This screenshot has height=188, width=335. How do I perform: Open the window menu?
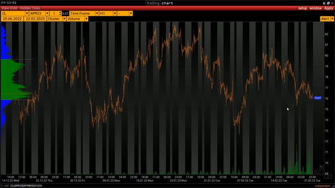pyautogui.click(x=316, y=8)
